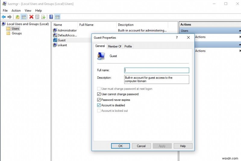Click Account is locked out checkbox
Screen dimensions: 241x161
coord(99,111)
